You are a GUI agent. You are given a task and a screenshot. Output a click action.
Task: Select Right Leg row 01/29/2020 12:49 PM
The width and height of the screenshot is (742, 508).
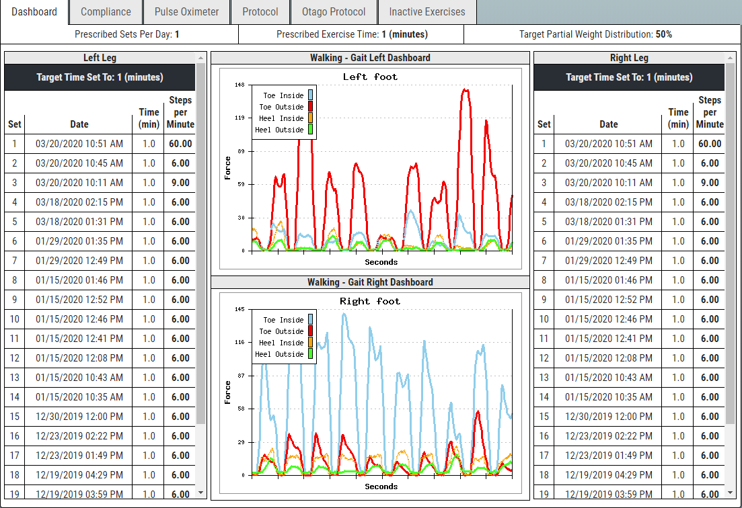coord(629,260)
